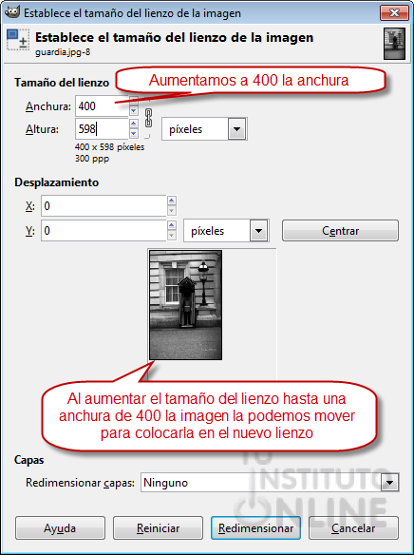This screenshot has width=414, height=555.
Task: Decrease Y offset with its down arrow
Action: pyautogui.click(x=172, y=236)
